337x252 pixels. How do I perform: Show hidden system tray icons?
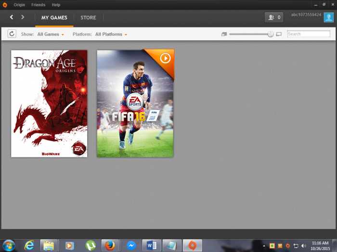[x=264, y=246]
